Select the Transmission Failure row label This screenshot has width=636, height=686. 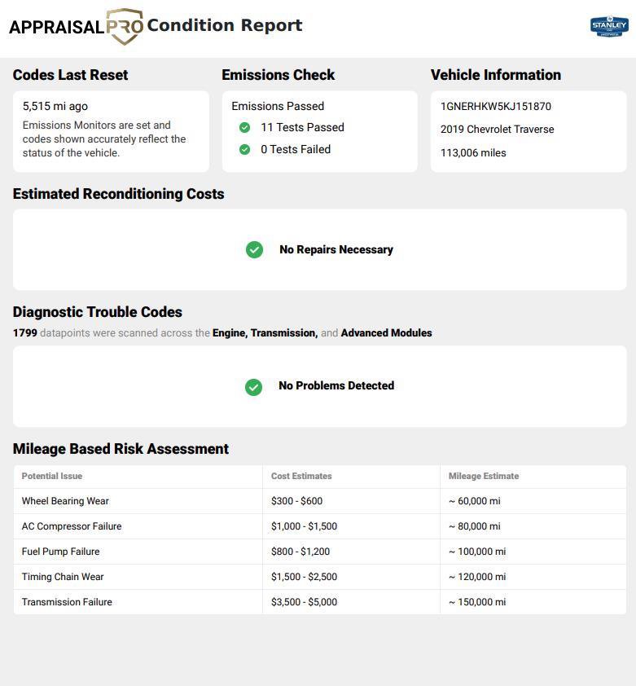click(x=67, y=602)
